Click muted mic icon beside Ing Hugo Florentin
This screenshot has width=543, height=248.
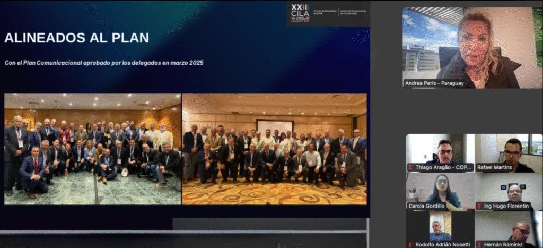[x=479, y=206]
